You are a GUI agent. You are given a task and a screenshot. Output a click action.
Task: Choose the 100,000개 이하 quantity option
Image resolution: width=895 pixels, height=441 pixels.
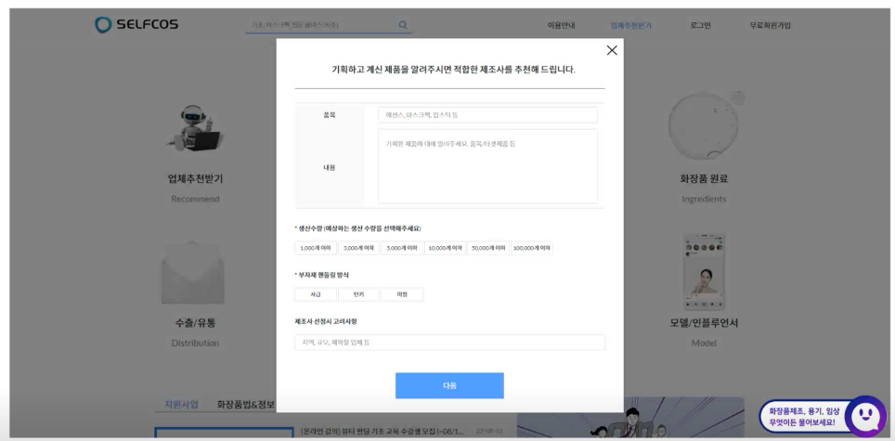click(x=532, y=248)
